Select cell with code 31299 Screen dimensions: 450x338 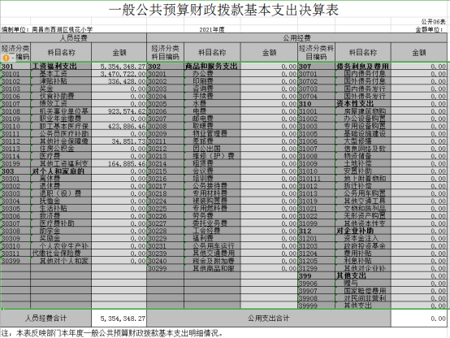click(x=316, y=268)
